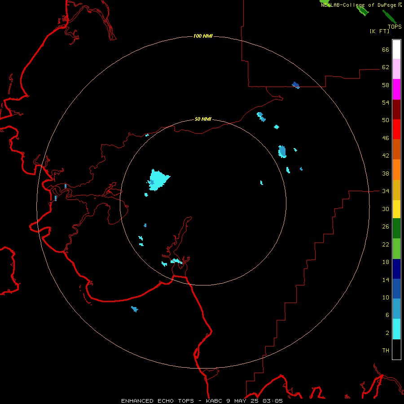Click the largest cyan echo inside 50 NMI ring

click(x=158, y=180)
